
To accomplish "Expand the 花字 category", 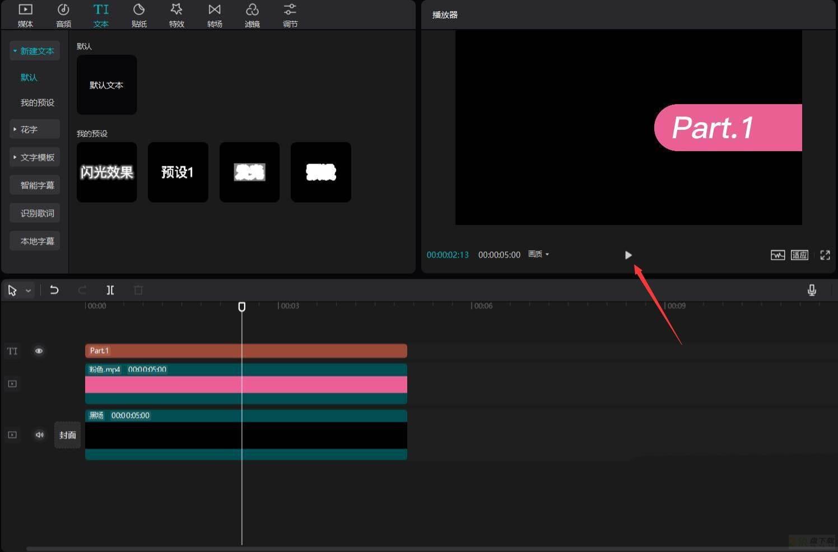I will coord(34,129).
